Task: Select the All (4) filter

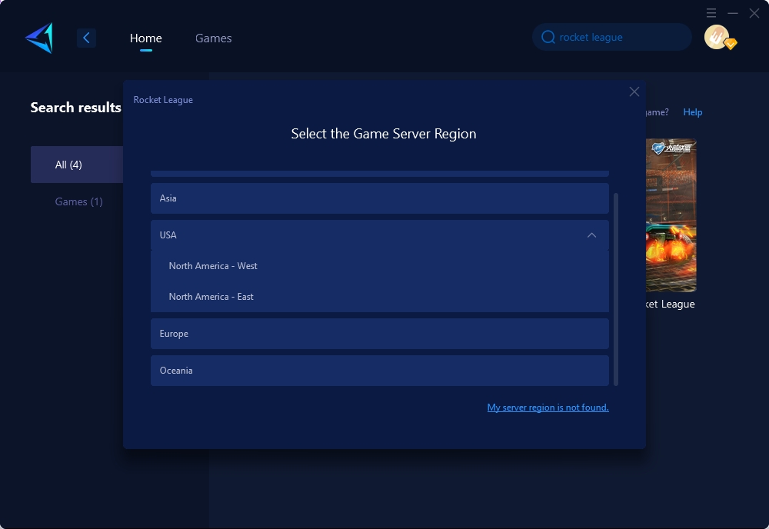Action: click(77, 165)
